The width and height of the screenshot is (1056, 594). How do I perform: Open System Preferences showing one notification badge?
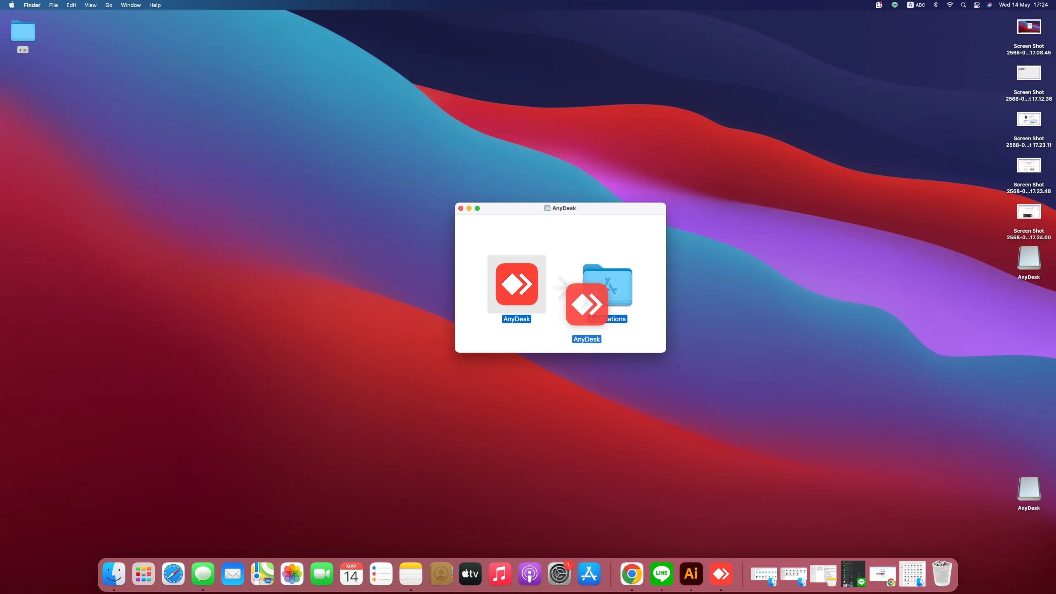(x=559, y=573)
